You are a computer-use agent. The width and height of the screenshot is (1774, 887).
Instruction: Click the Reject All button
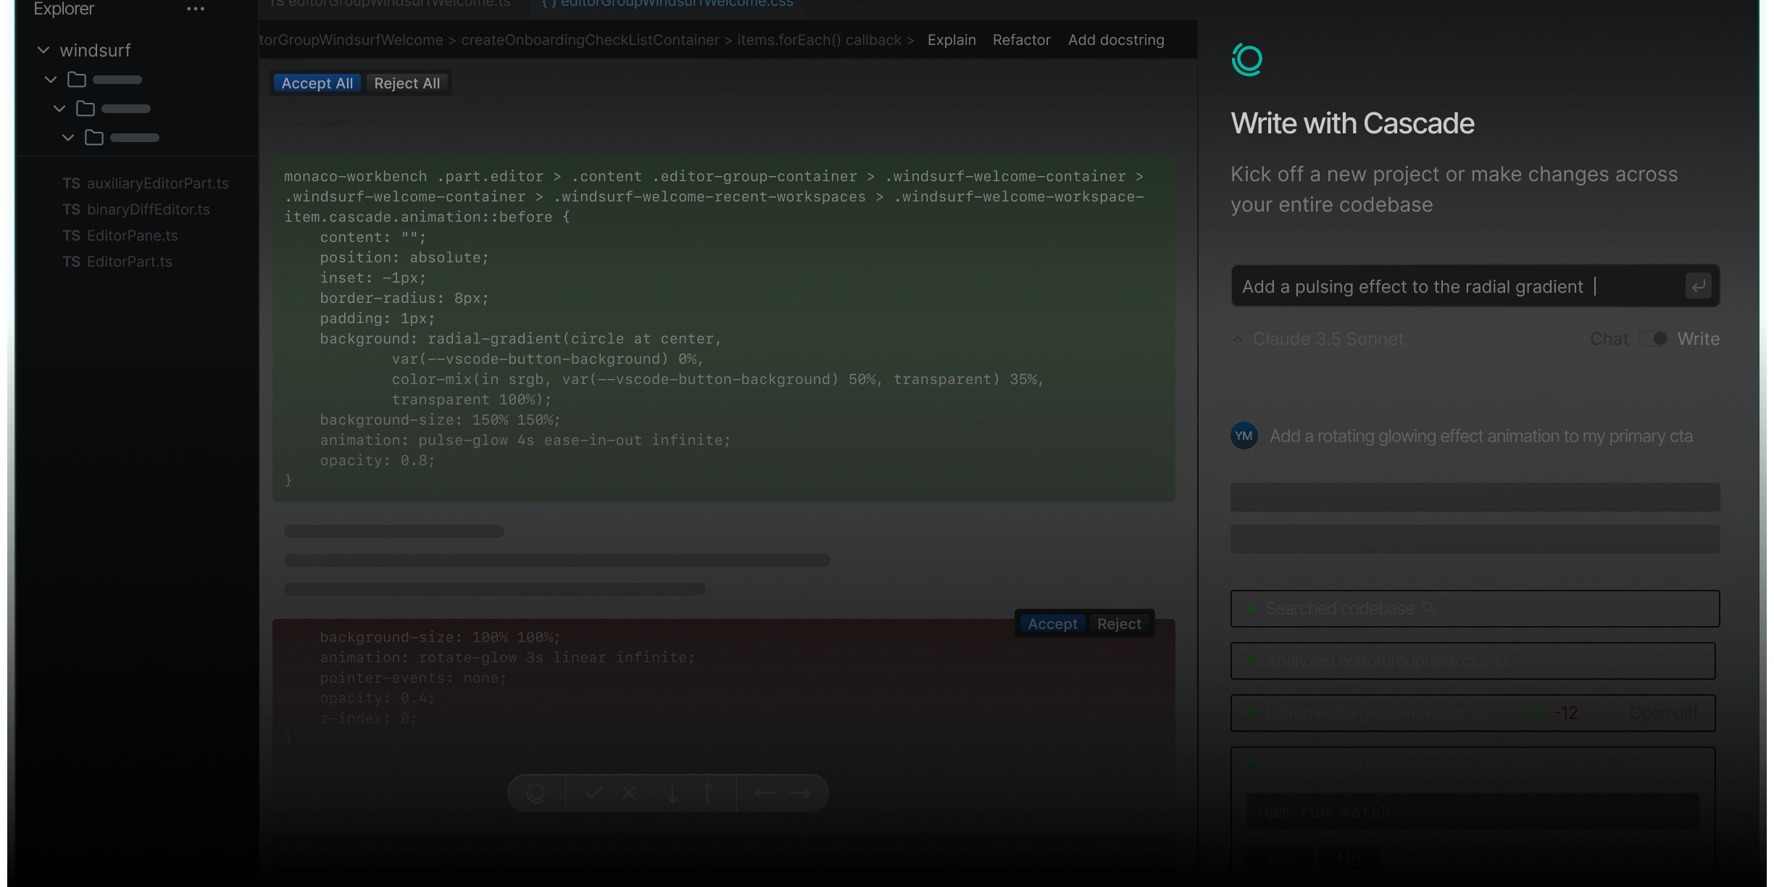[x=407, y=83]
